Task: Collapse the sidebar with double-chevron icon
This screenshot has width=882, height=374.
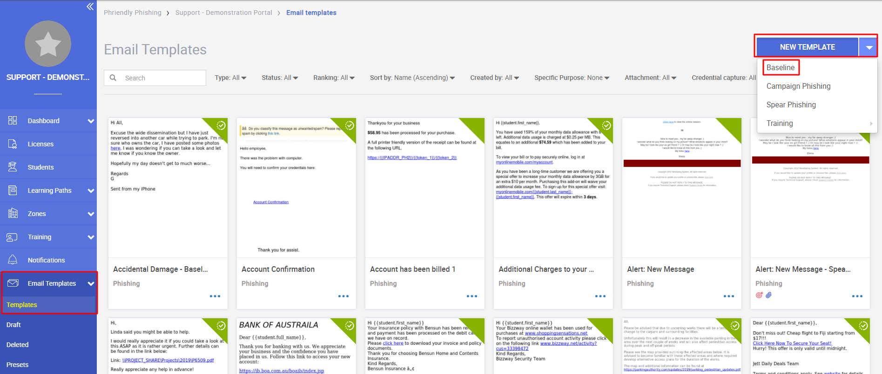Action: coord(90,7)
